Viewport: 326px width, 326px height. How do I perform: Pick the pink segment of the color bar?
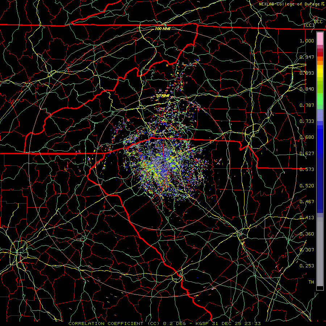tap(320, 39)
